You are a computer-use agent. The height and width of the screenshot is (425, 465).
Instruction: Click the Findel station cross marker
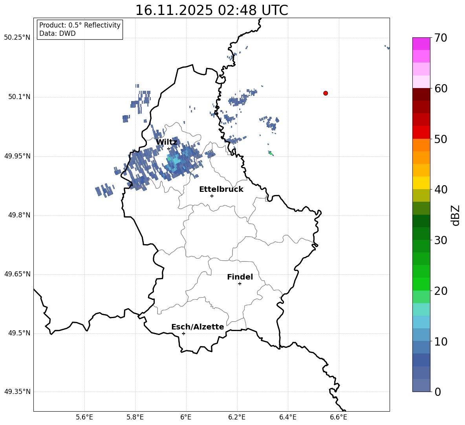click(240, 284)
